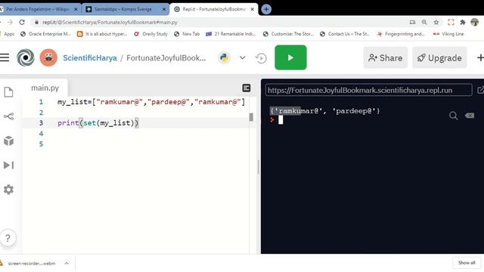Image resolution: width=484 pixels, height=272 pixels.
Task: Switch to the Per Anders Fogelström Wikipedia tab
Action: coord(38,9)
